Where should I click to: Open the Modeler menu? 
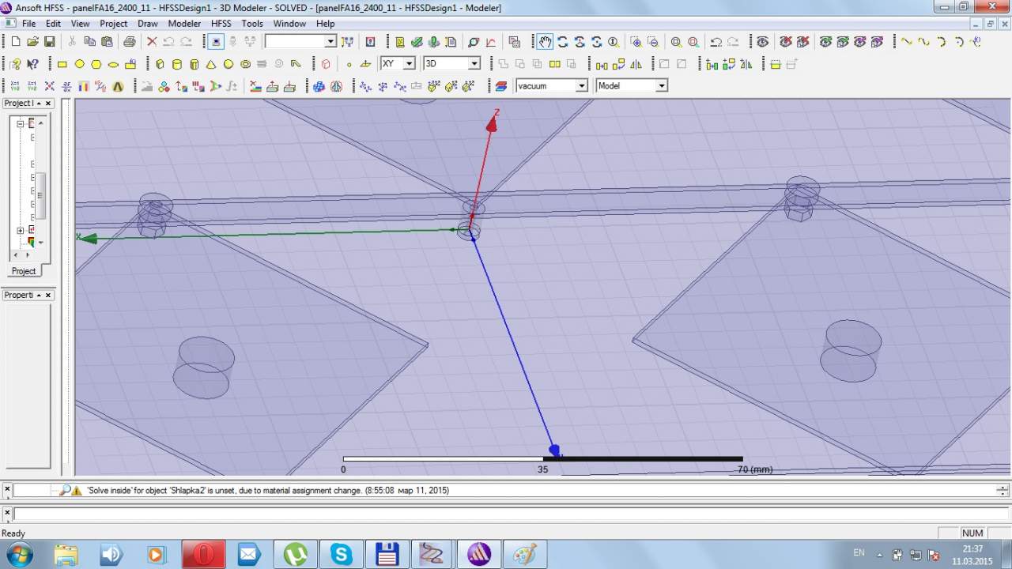point(184,24)
